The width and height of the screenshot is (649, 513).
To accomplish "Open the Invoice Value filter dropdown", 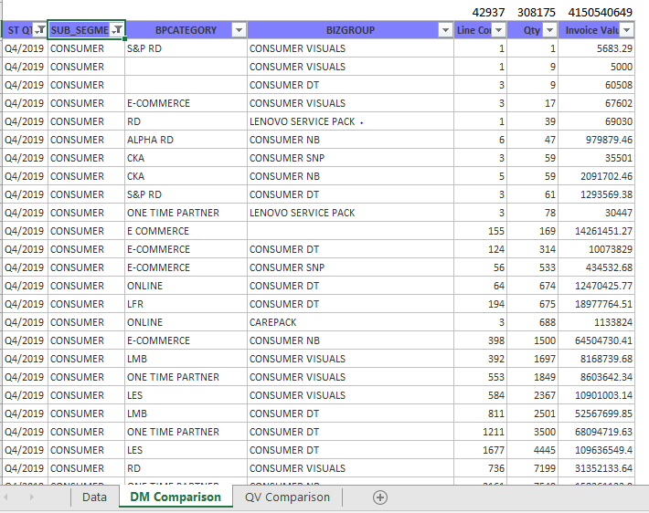I will [x=626, y=30].
